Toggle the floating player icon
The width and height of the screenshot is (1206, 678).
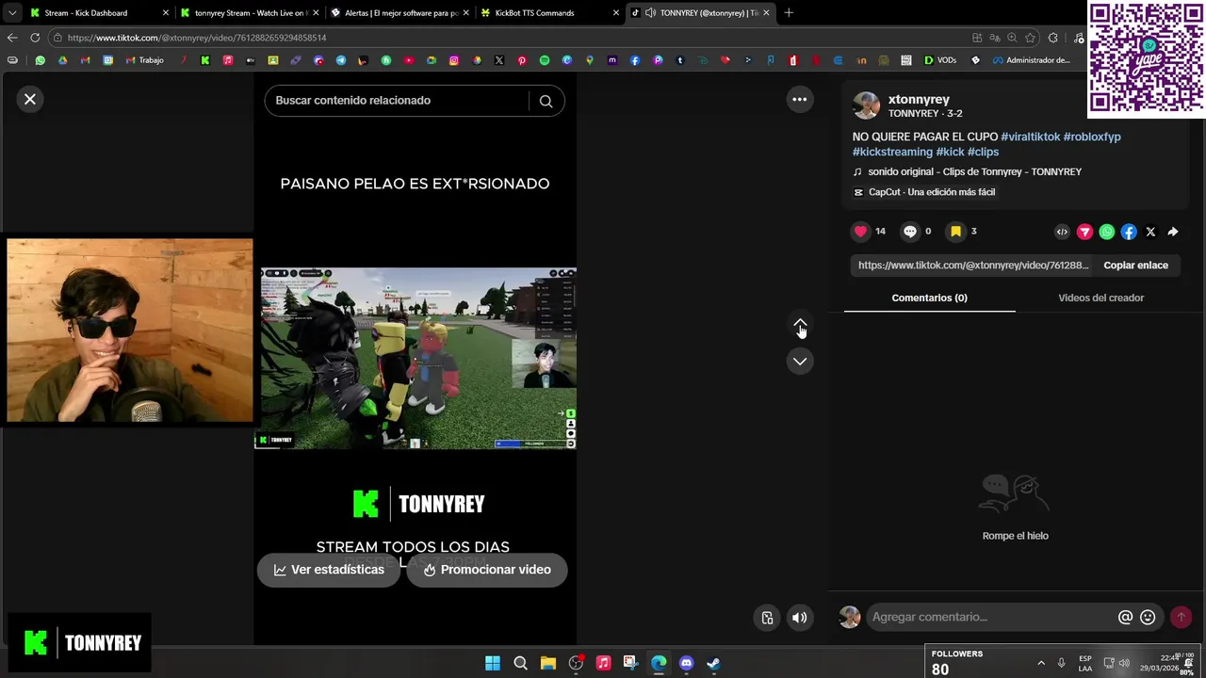coord(767,618)
